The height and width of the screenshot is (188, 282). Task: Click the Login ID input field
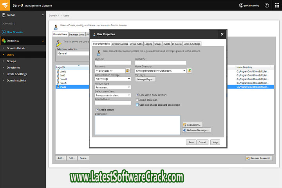(113, 63)
